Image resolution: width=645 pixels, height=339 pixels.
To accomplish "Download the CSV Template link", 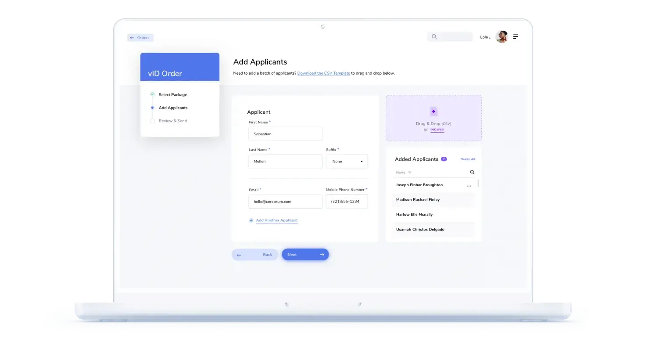I will click(324, 73).
